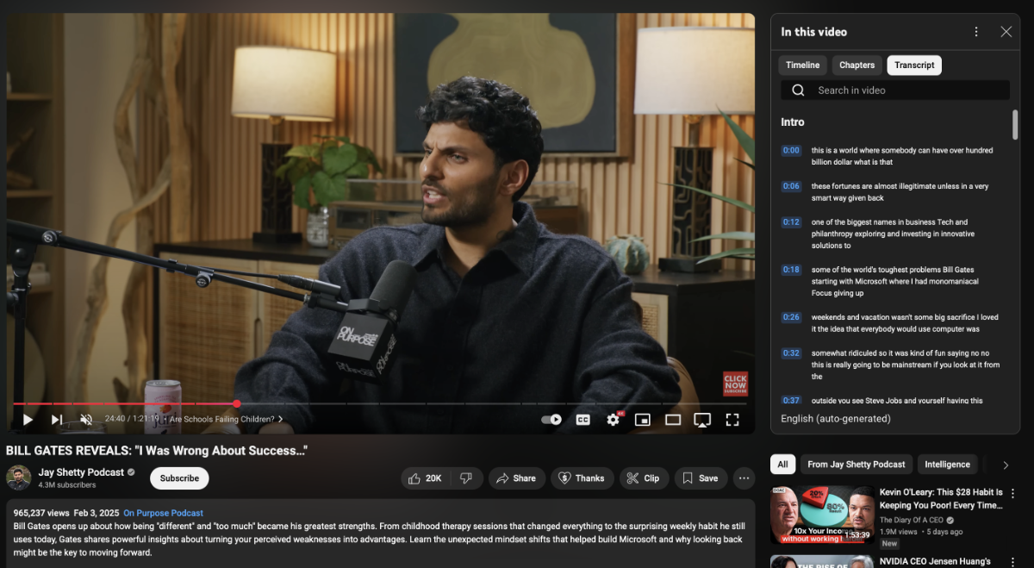Open Kevin O'Leary video thumbnail

point(822,515)
